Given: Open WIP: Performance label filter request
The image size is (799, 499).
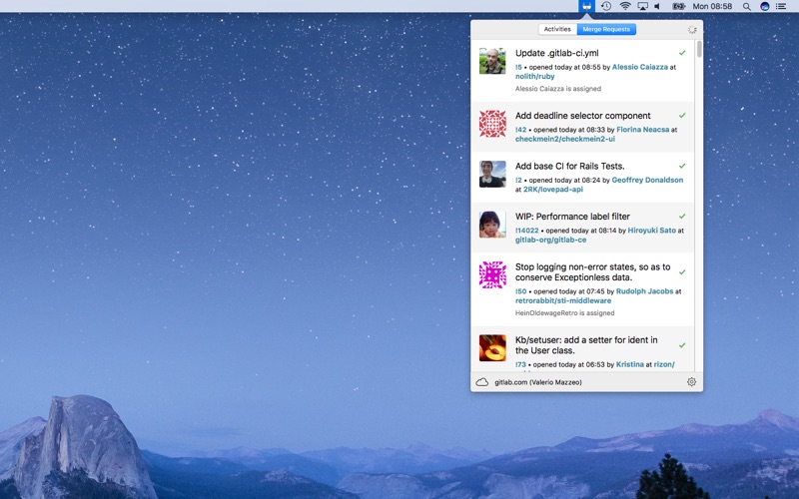Looking at the screenshot, I should pos(572,217).
